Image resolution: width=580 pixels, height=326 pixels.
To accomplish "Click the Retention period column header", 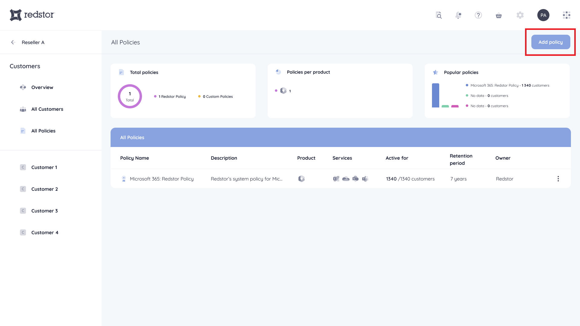I will (461, 159).
